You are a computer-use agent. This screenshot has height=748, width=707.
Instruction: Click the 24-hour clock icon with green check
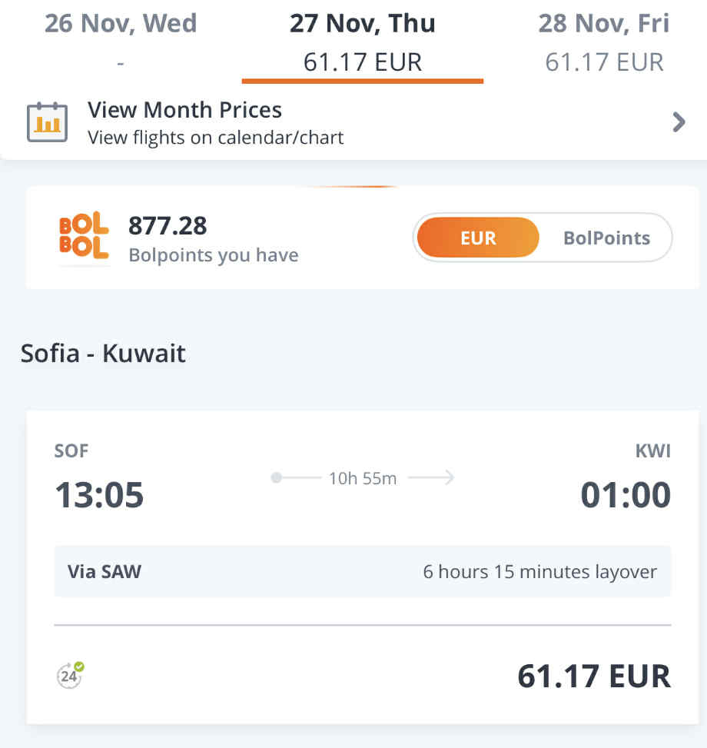pos(70,676)
